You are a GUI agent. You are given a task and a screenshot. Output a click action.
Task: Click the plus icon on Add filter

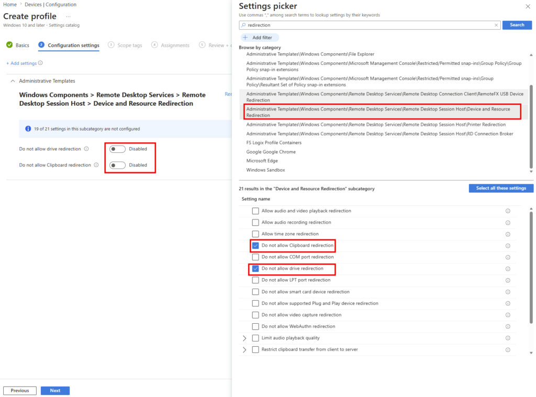(245, 38)
